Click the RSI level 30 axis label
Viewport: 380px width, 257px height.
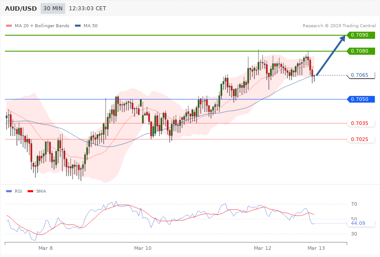pyautogui.click(x=354, y=234)
